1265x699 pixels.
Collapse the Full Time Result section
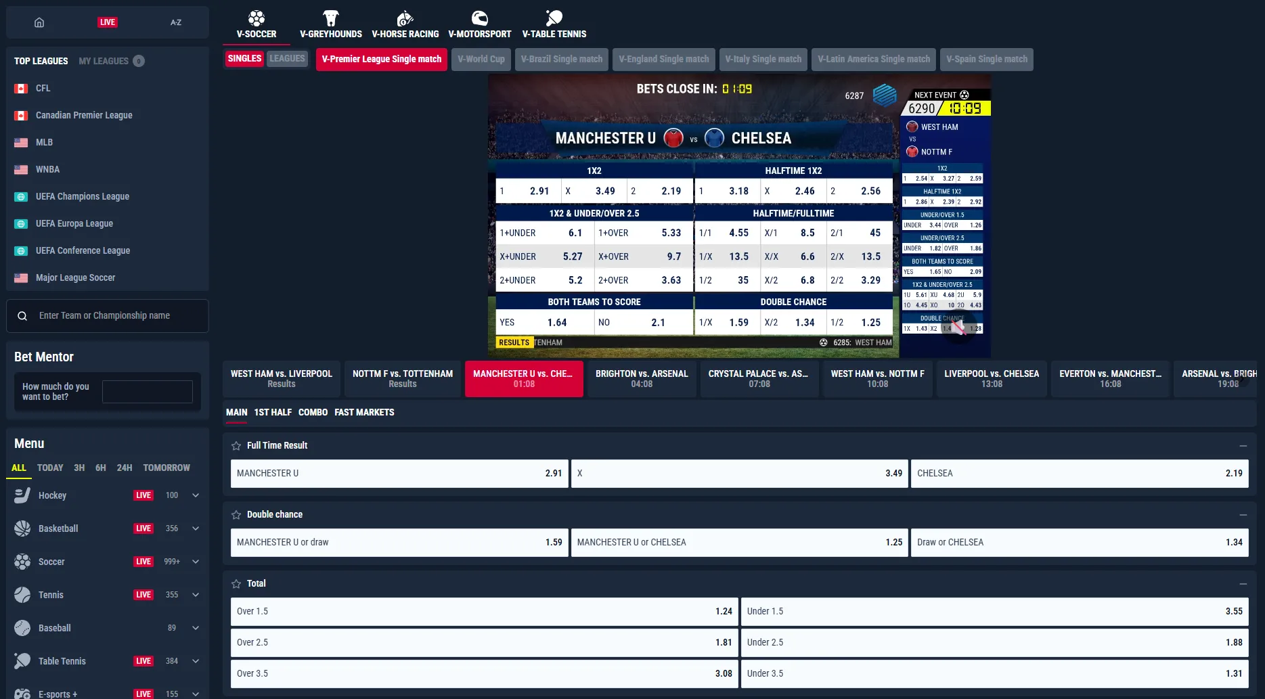pos(1243,446)
